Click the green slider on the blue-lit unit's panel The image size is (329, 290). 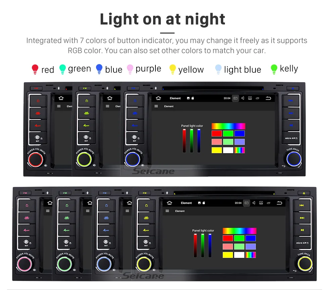click(x=192, y=141)
